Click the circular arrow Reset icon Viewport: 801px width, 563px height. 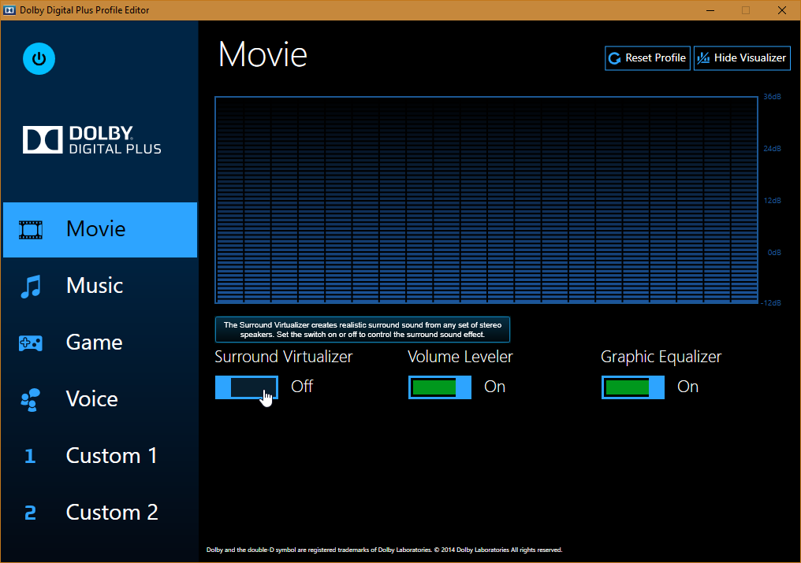(614, 58)
